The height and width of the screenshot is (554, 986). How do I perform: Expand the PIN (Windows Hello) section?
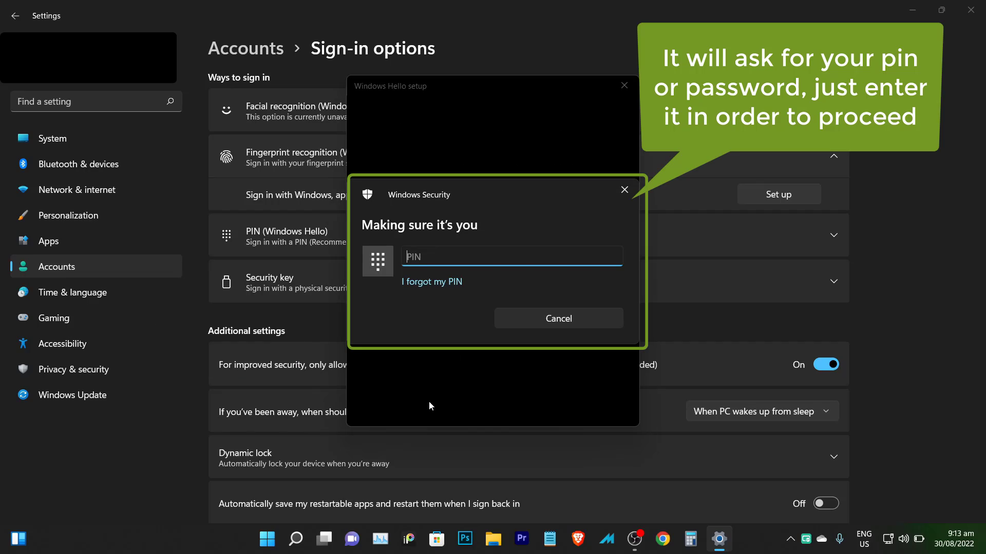[x=834, y=235]
